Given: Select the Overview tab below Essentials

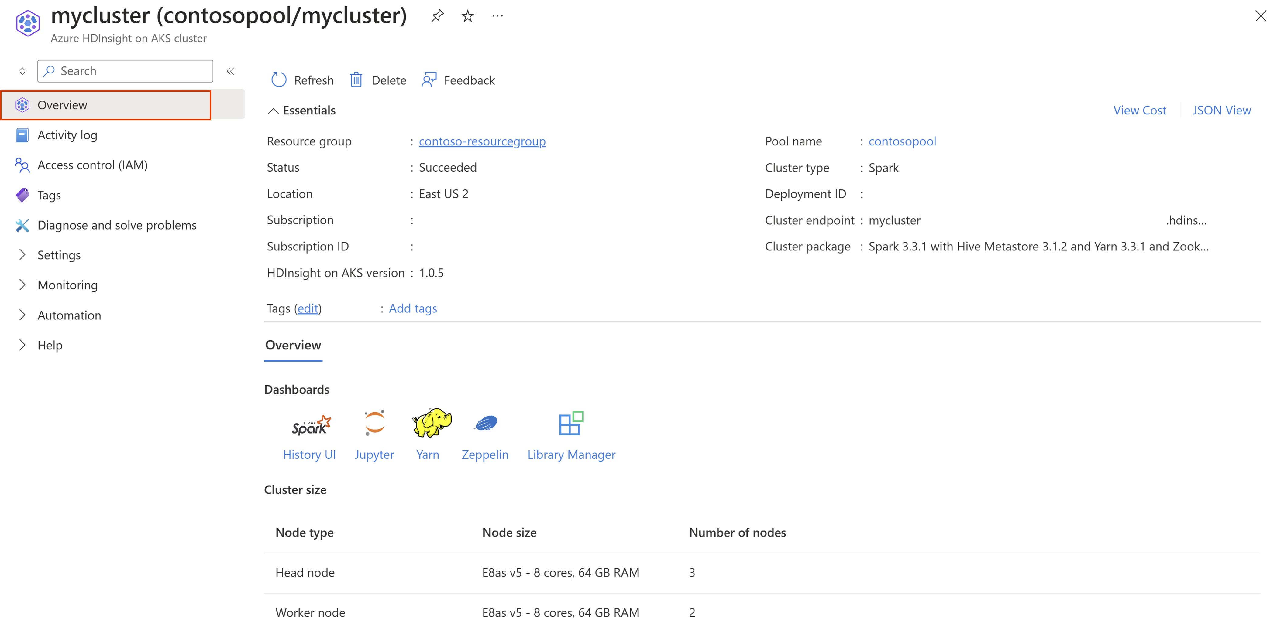Looking at the screenshot, I should tap(293, 345).
